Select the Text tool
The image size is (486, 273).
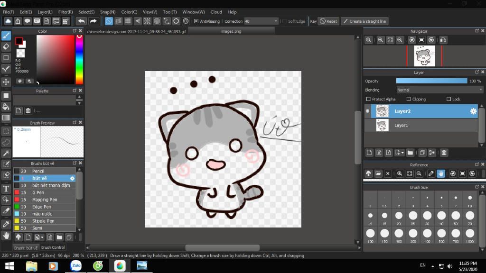[6, 189]
